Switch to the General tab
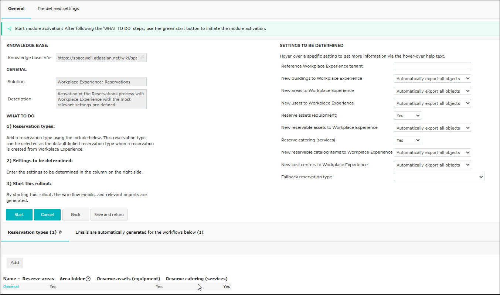Image resolution: width=500 pixels, height=295 pixels. [x=16, y=8]
